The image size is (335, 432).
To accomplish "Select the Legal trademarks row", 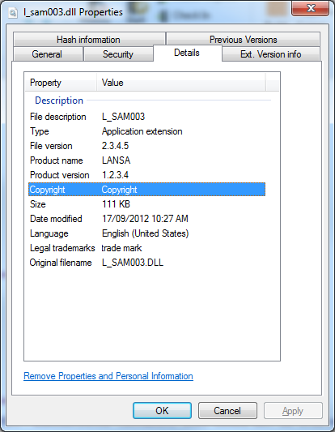I will pos(147,248).
